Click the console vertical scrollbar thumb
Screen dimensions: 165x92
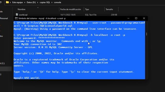pyautogui.click(x=147, y=34)
